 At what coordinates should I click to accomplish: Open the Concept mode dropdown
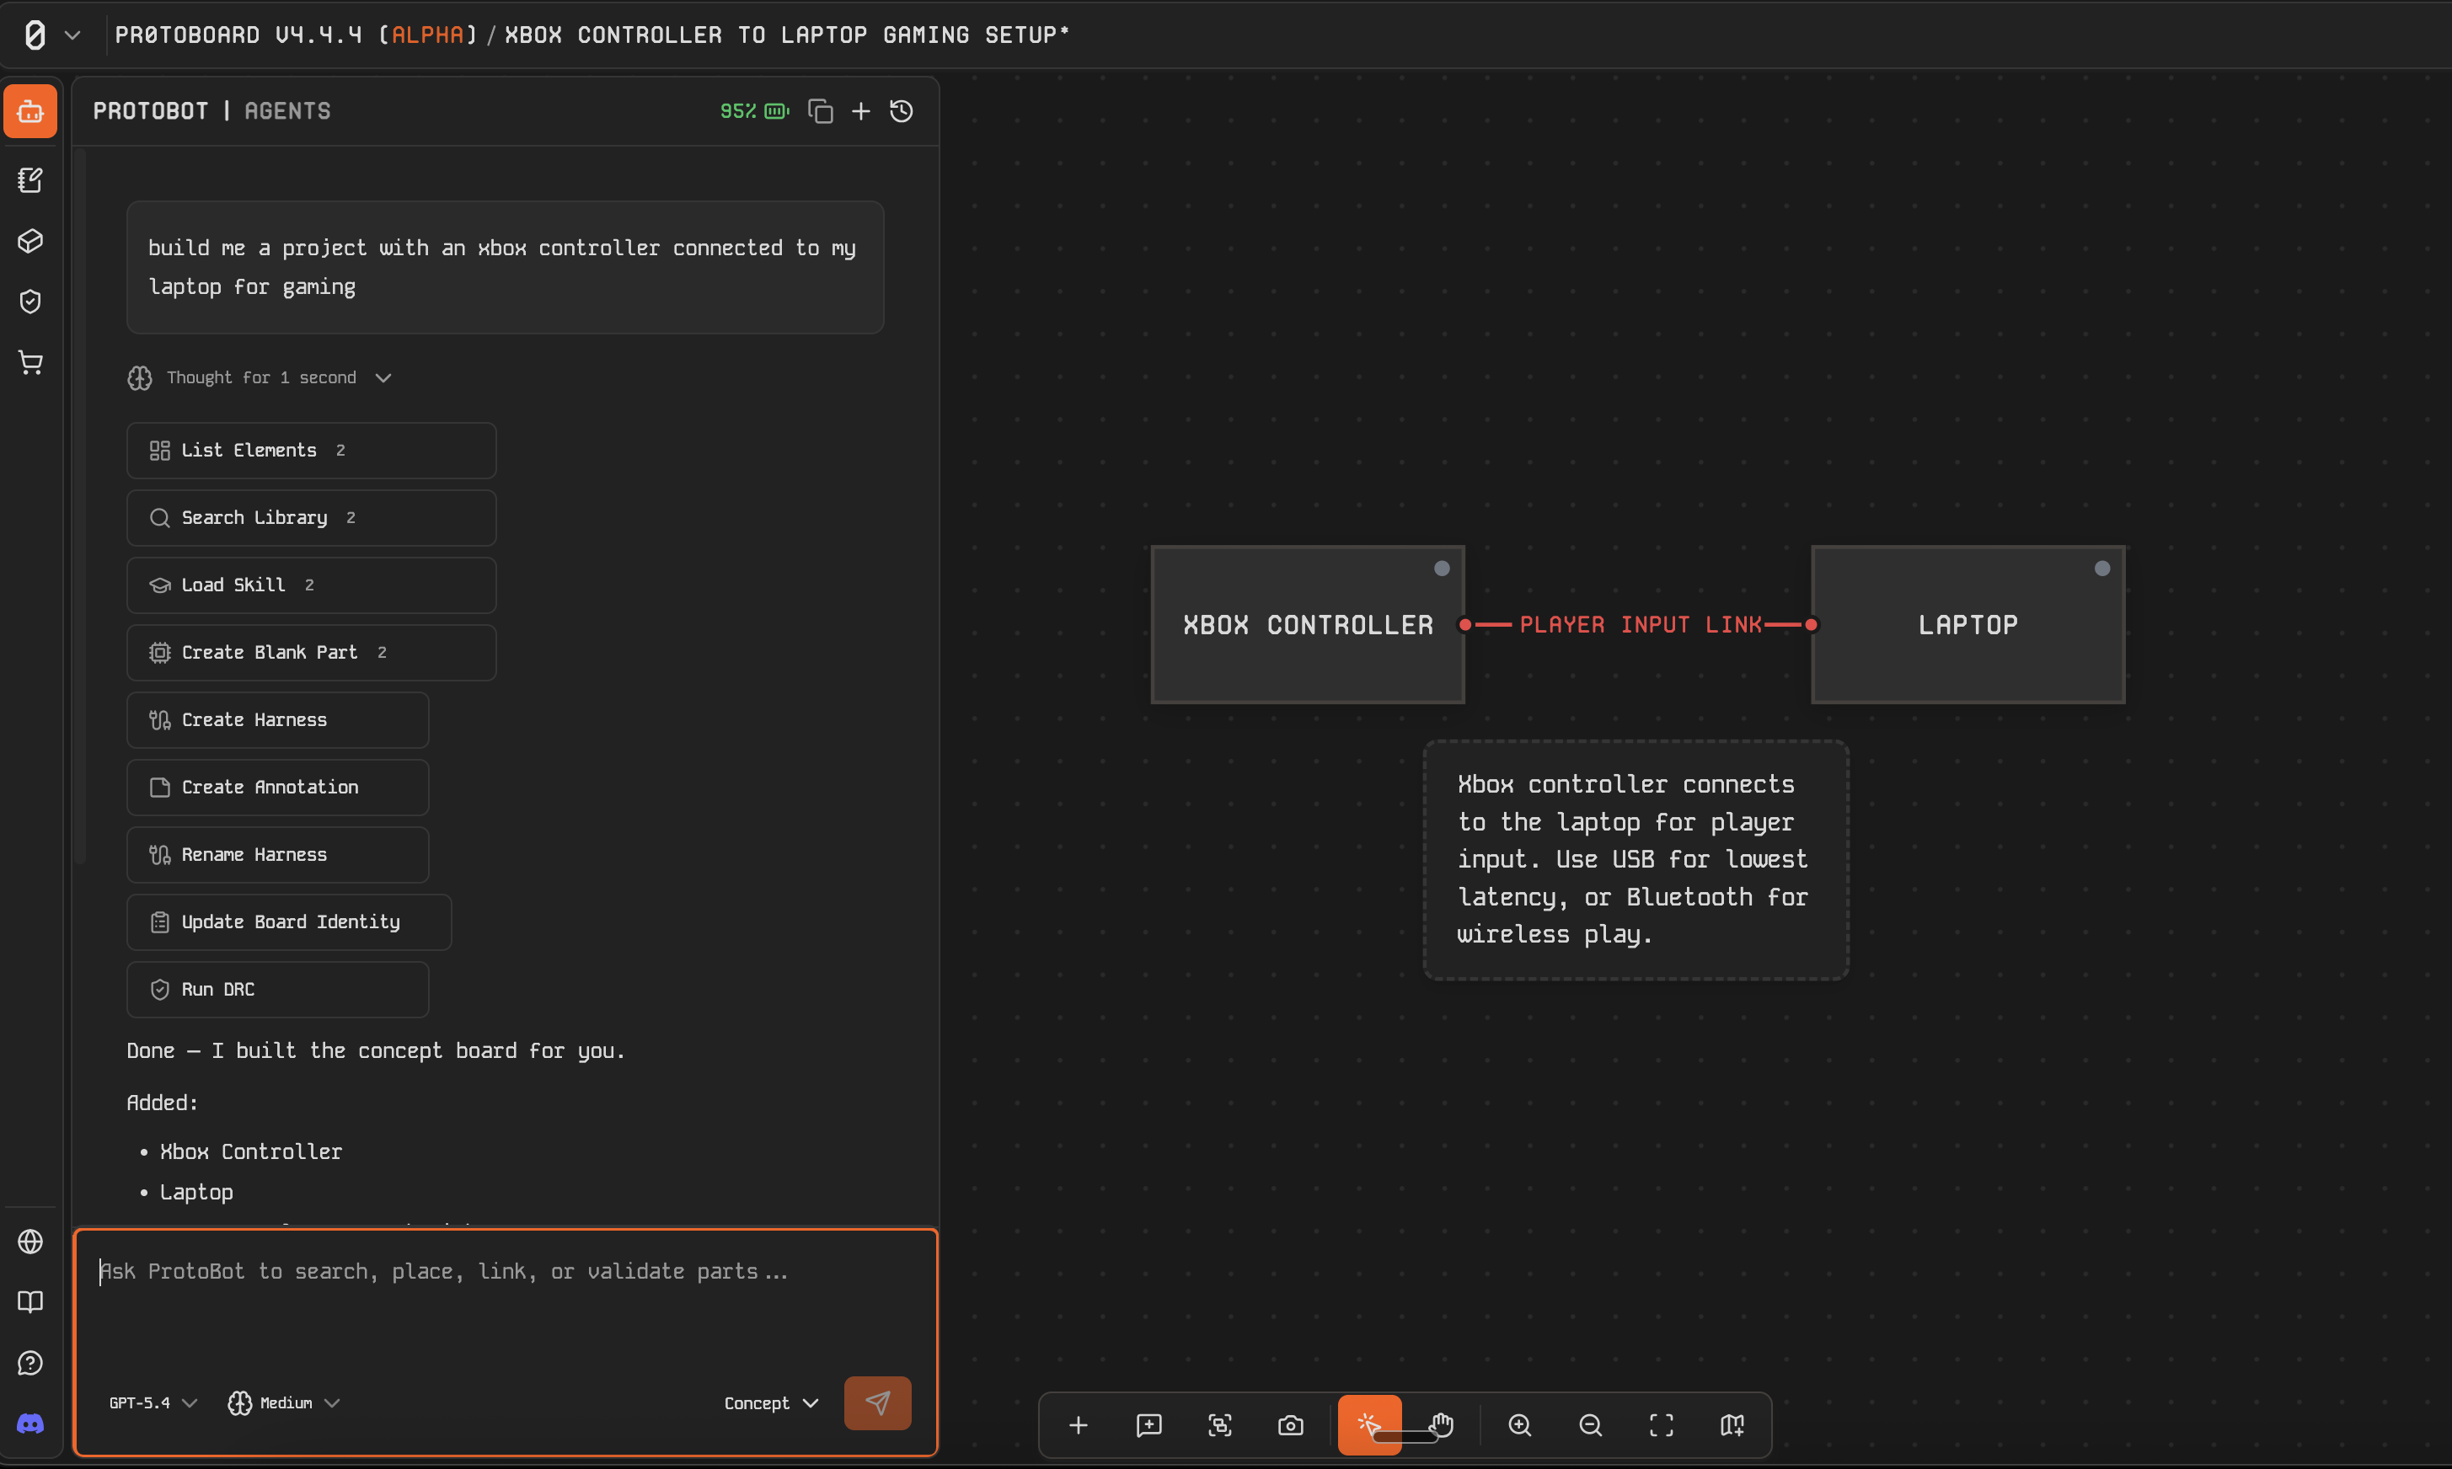point(772,1403)
